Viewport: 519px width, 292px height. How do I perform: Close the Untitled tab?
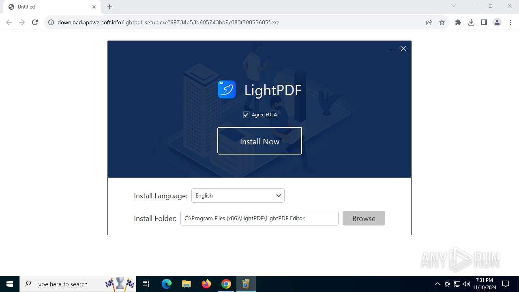pyautogui.click(x=94, y=7)
